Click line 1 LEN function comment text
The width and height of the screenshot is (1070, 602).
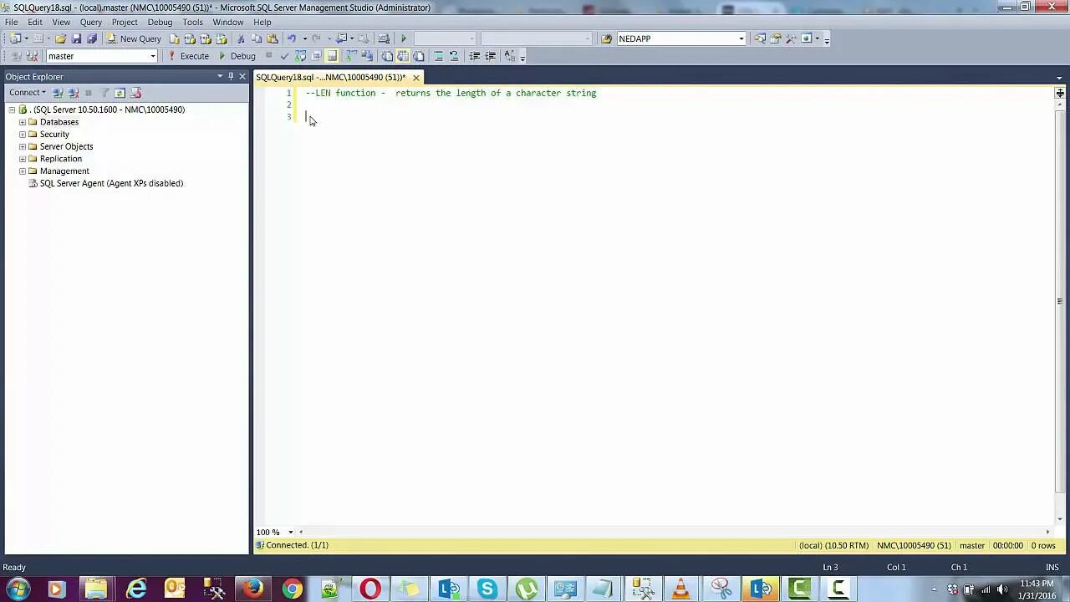coord(451,93)
